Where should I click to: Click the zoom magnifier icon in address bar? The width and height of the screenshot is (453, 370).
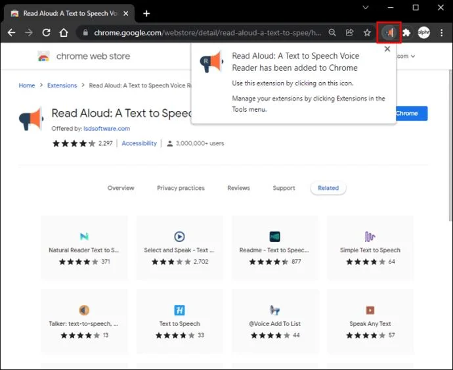coord(332,32)
